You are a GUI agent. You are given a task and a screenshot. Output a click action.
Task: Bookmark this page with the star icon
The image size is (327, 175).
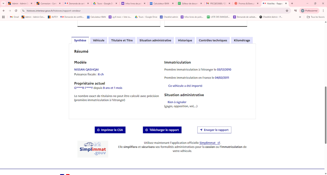coord(287,11)
